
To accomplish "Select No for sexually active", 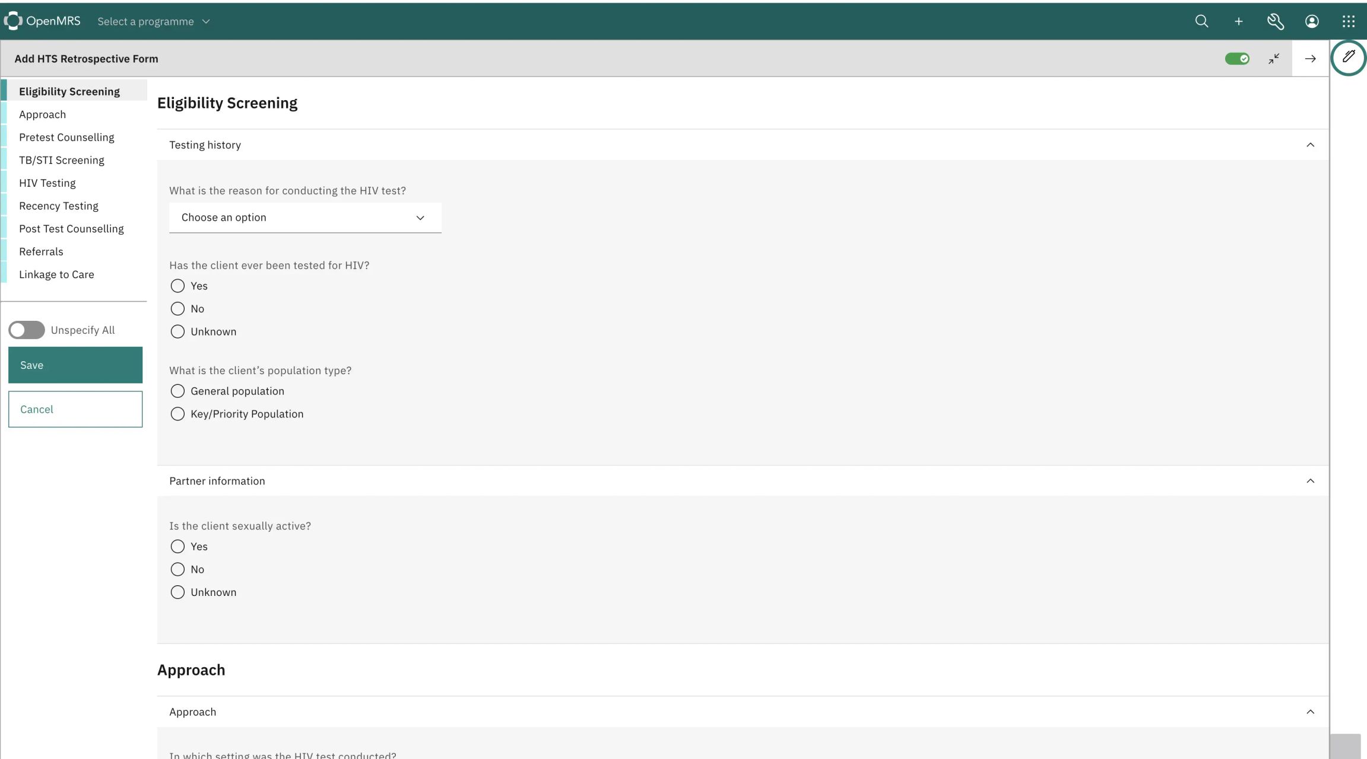I will pos(177,569).
